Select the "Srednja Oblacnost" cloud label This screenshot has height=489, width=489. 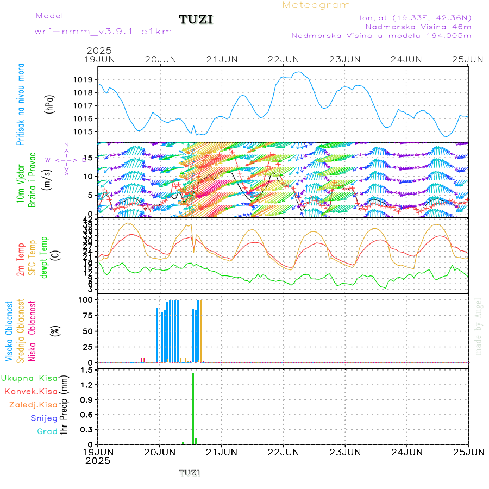click(x=21, y=331)
